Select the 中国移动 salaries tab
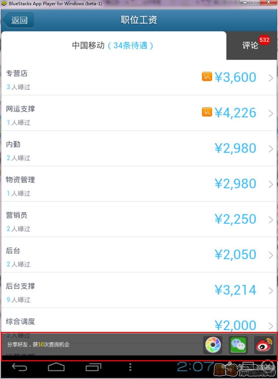The image size is (278, 379). [113, 46]
